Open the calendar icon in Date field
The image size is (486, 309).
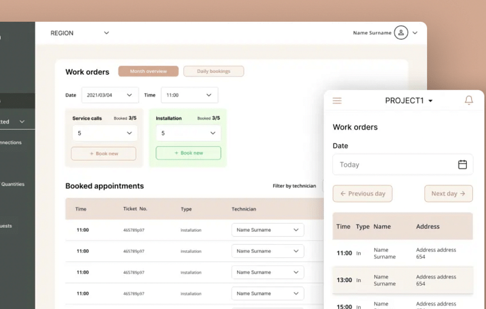(462, 165)
